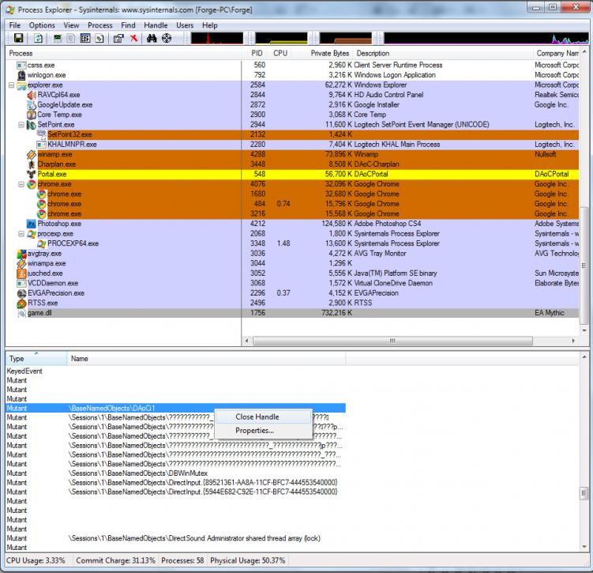593x573 pixels.
Task: Click the commit history mini graph with yellow bar
Action: (281, 38)
